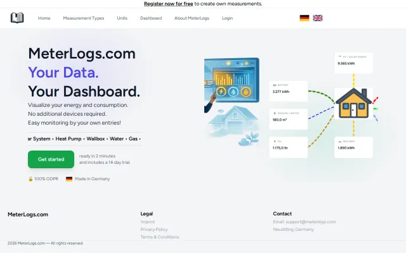
Task: Click the Your Dashboard. headline
Action: (84, 91)
